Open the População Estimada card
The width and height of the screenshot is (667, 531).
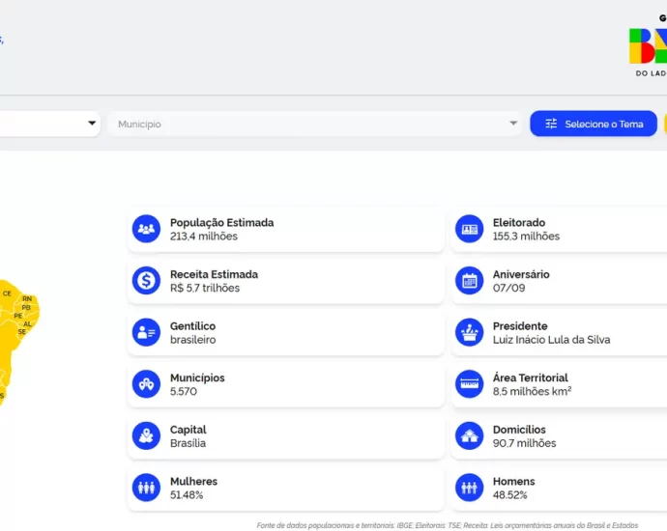pos(285,229)
